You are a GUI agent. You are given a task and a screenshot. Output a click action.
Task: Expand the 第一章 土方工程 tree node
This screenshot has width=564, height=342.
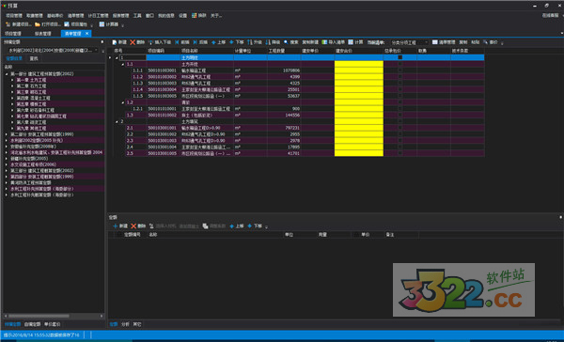[x=12, y=80]
